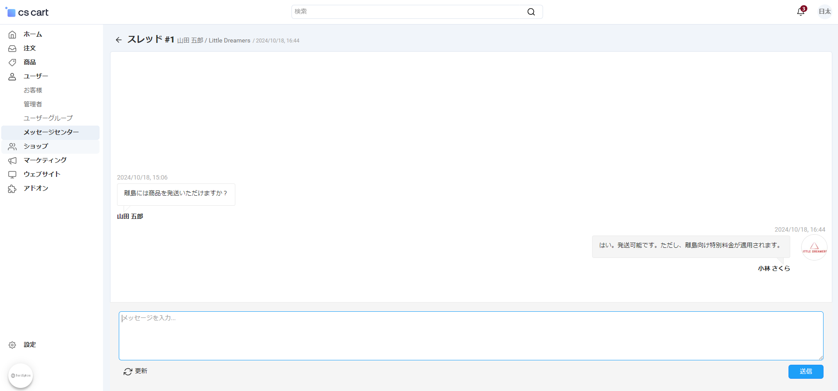This screenshot has height=391, width=838.
Task: Select ユーザーグループ in the sidebar
Action: point(48,118)
